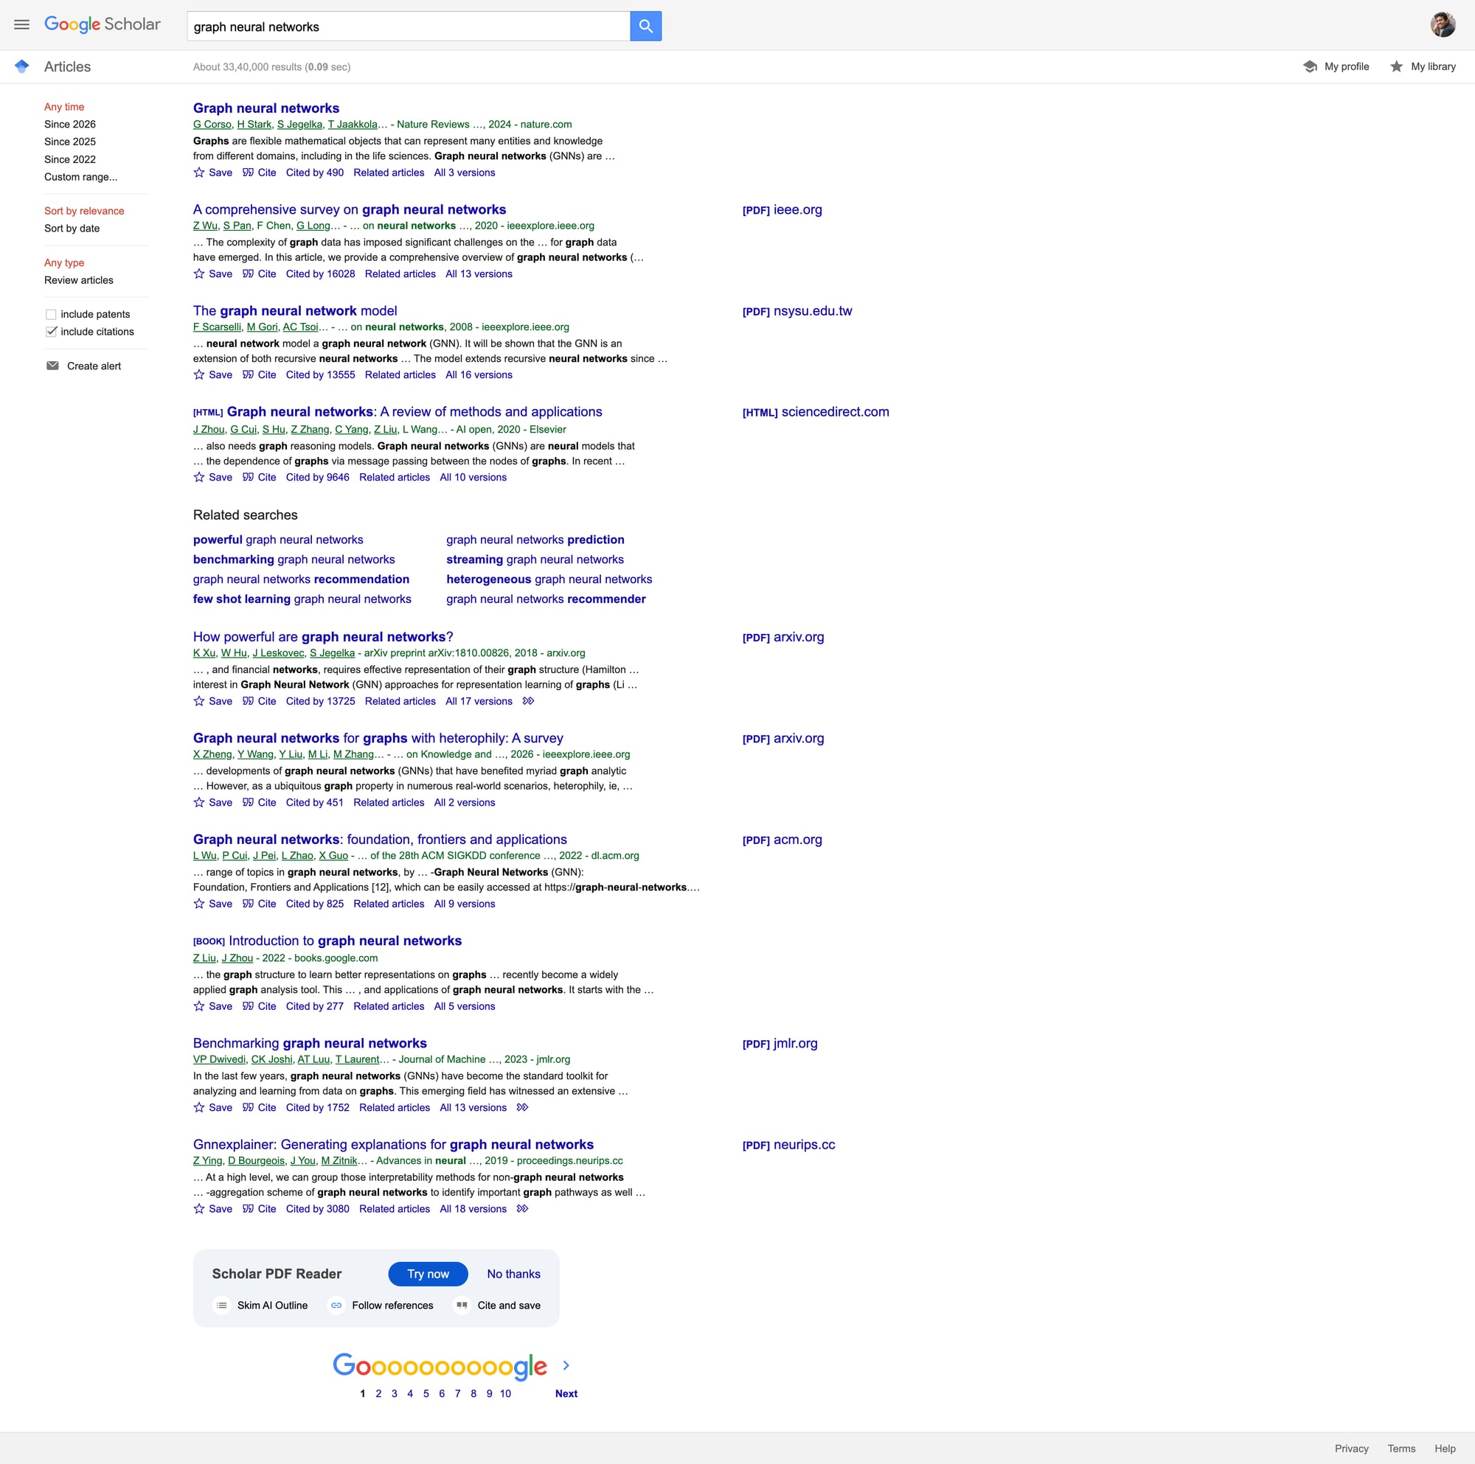Open the hamburger menu

point(21,25)
